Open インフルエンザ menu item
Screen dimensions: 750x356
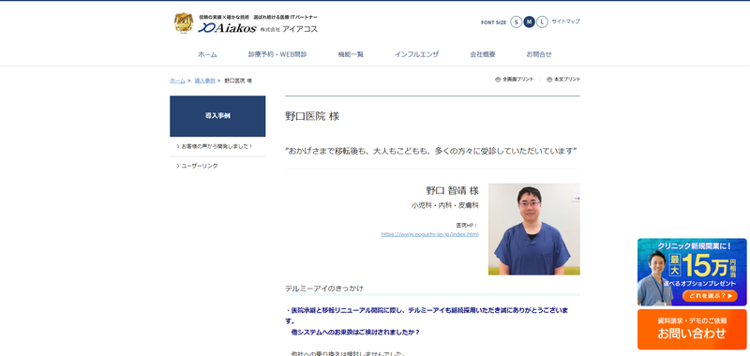pyautogui.click(x=416, y=54)
